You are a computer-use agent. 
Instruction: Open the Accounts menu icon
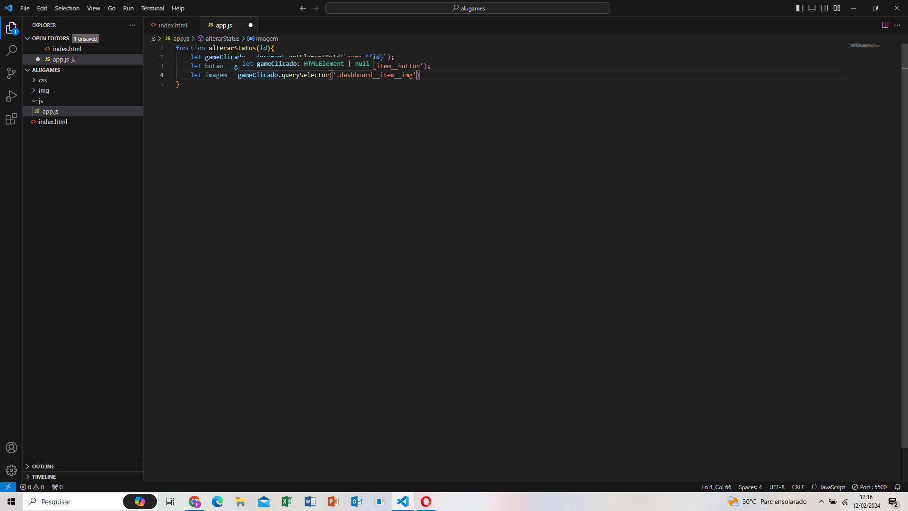click(11, 448)
